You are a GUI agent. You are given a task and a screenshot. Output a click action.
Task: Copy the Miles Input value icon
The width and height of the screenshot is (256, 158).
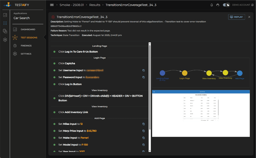pyautogui.click(x=144, y=124)
